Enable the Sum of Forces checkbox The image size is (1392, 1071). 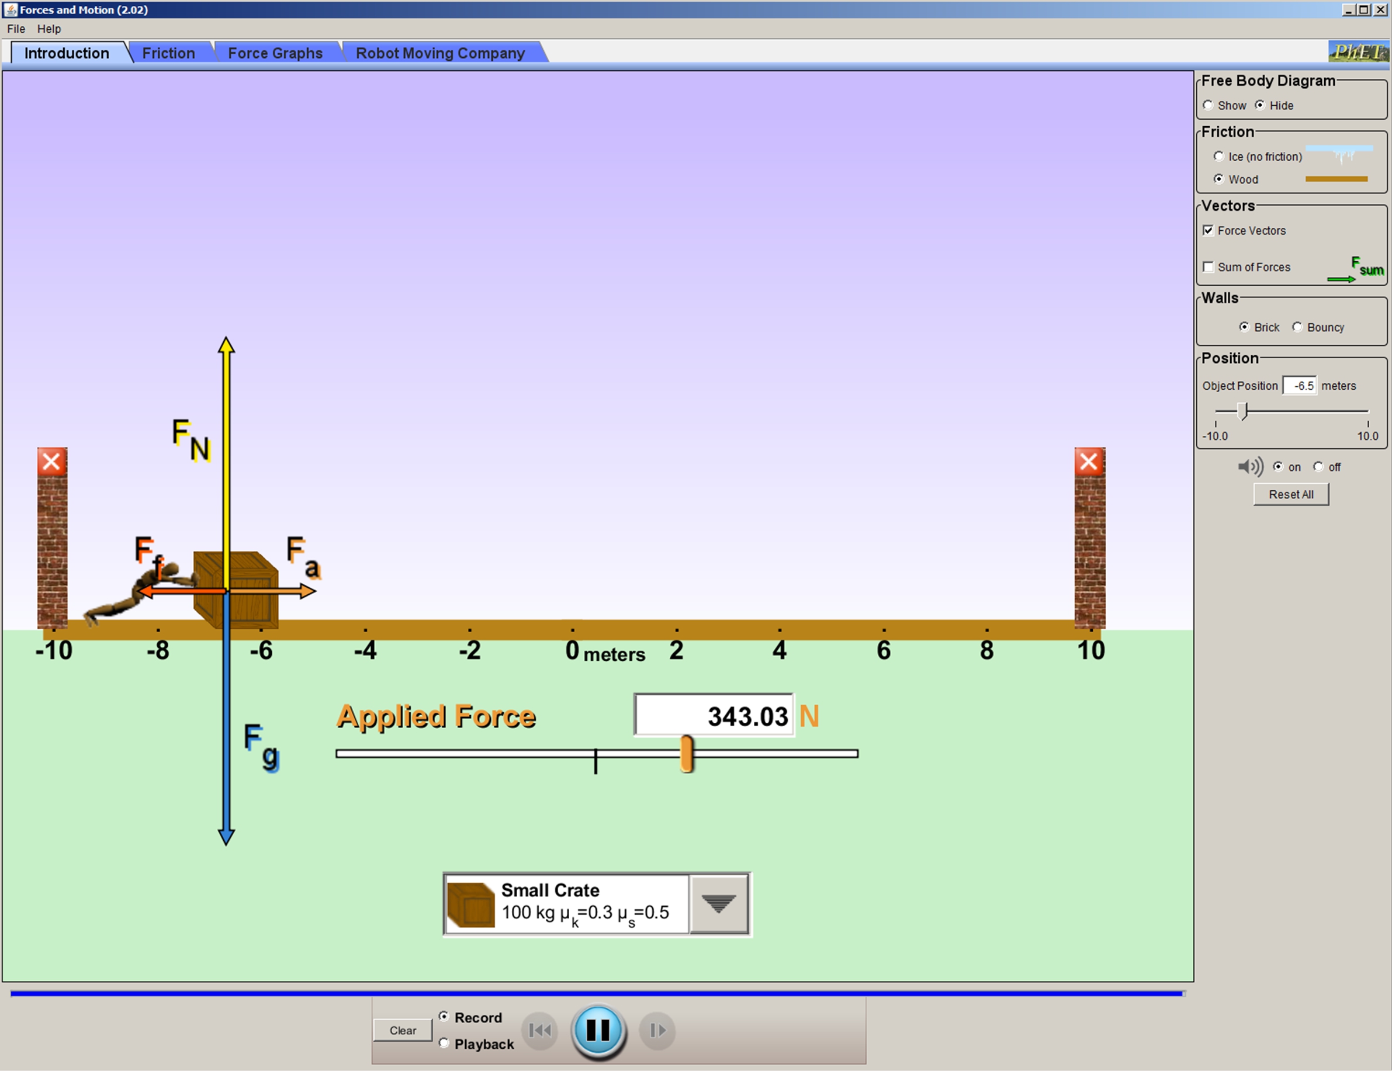point(1209,267)
